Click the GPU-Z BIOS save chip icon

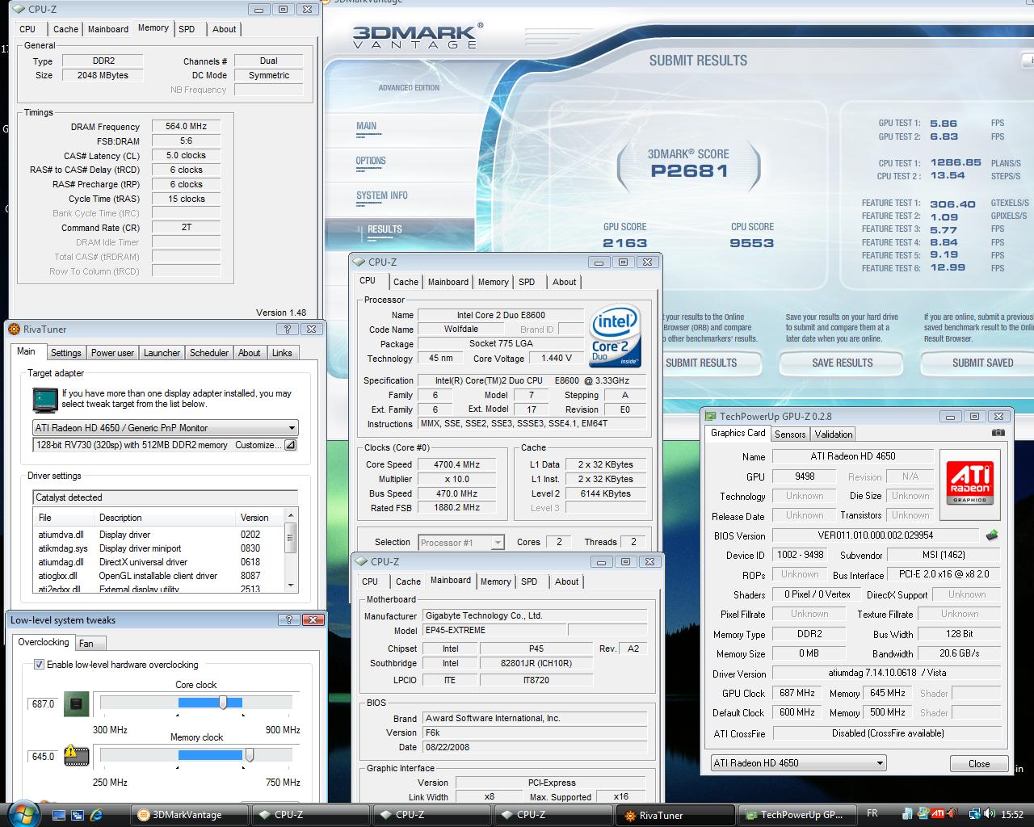coord(992,535)
